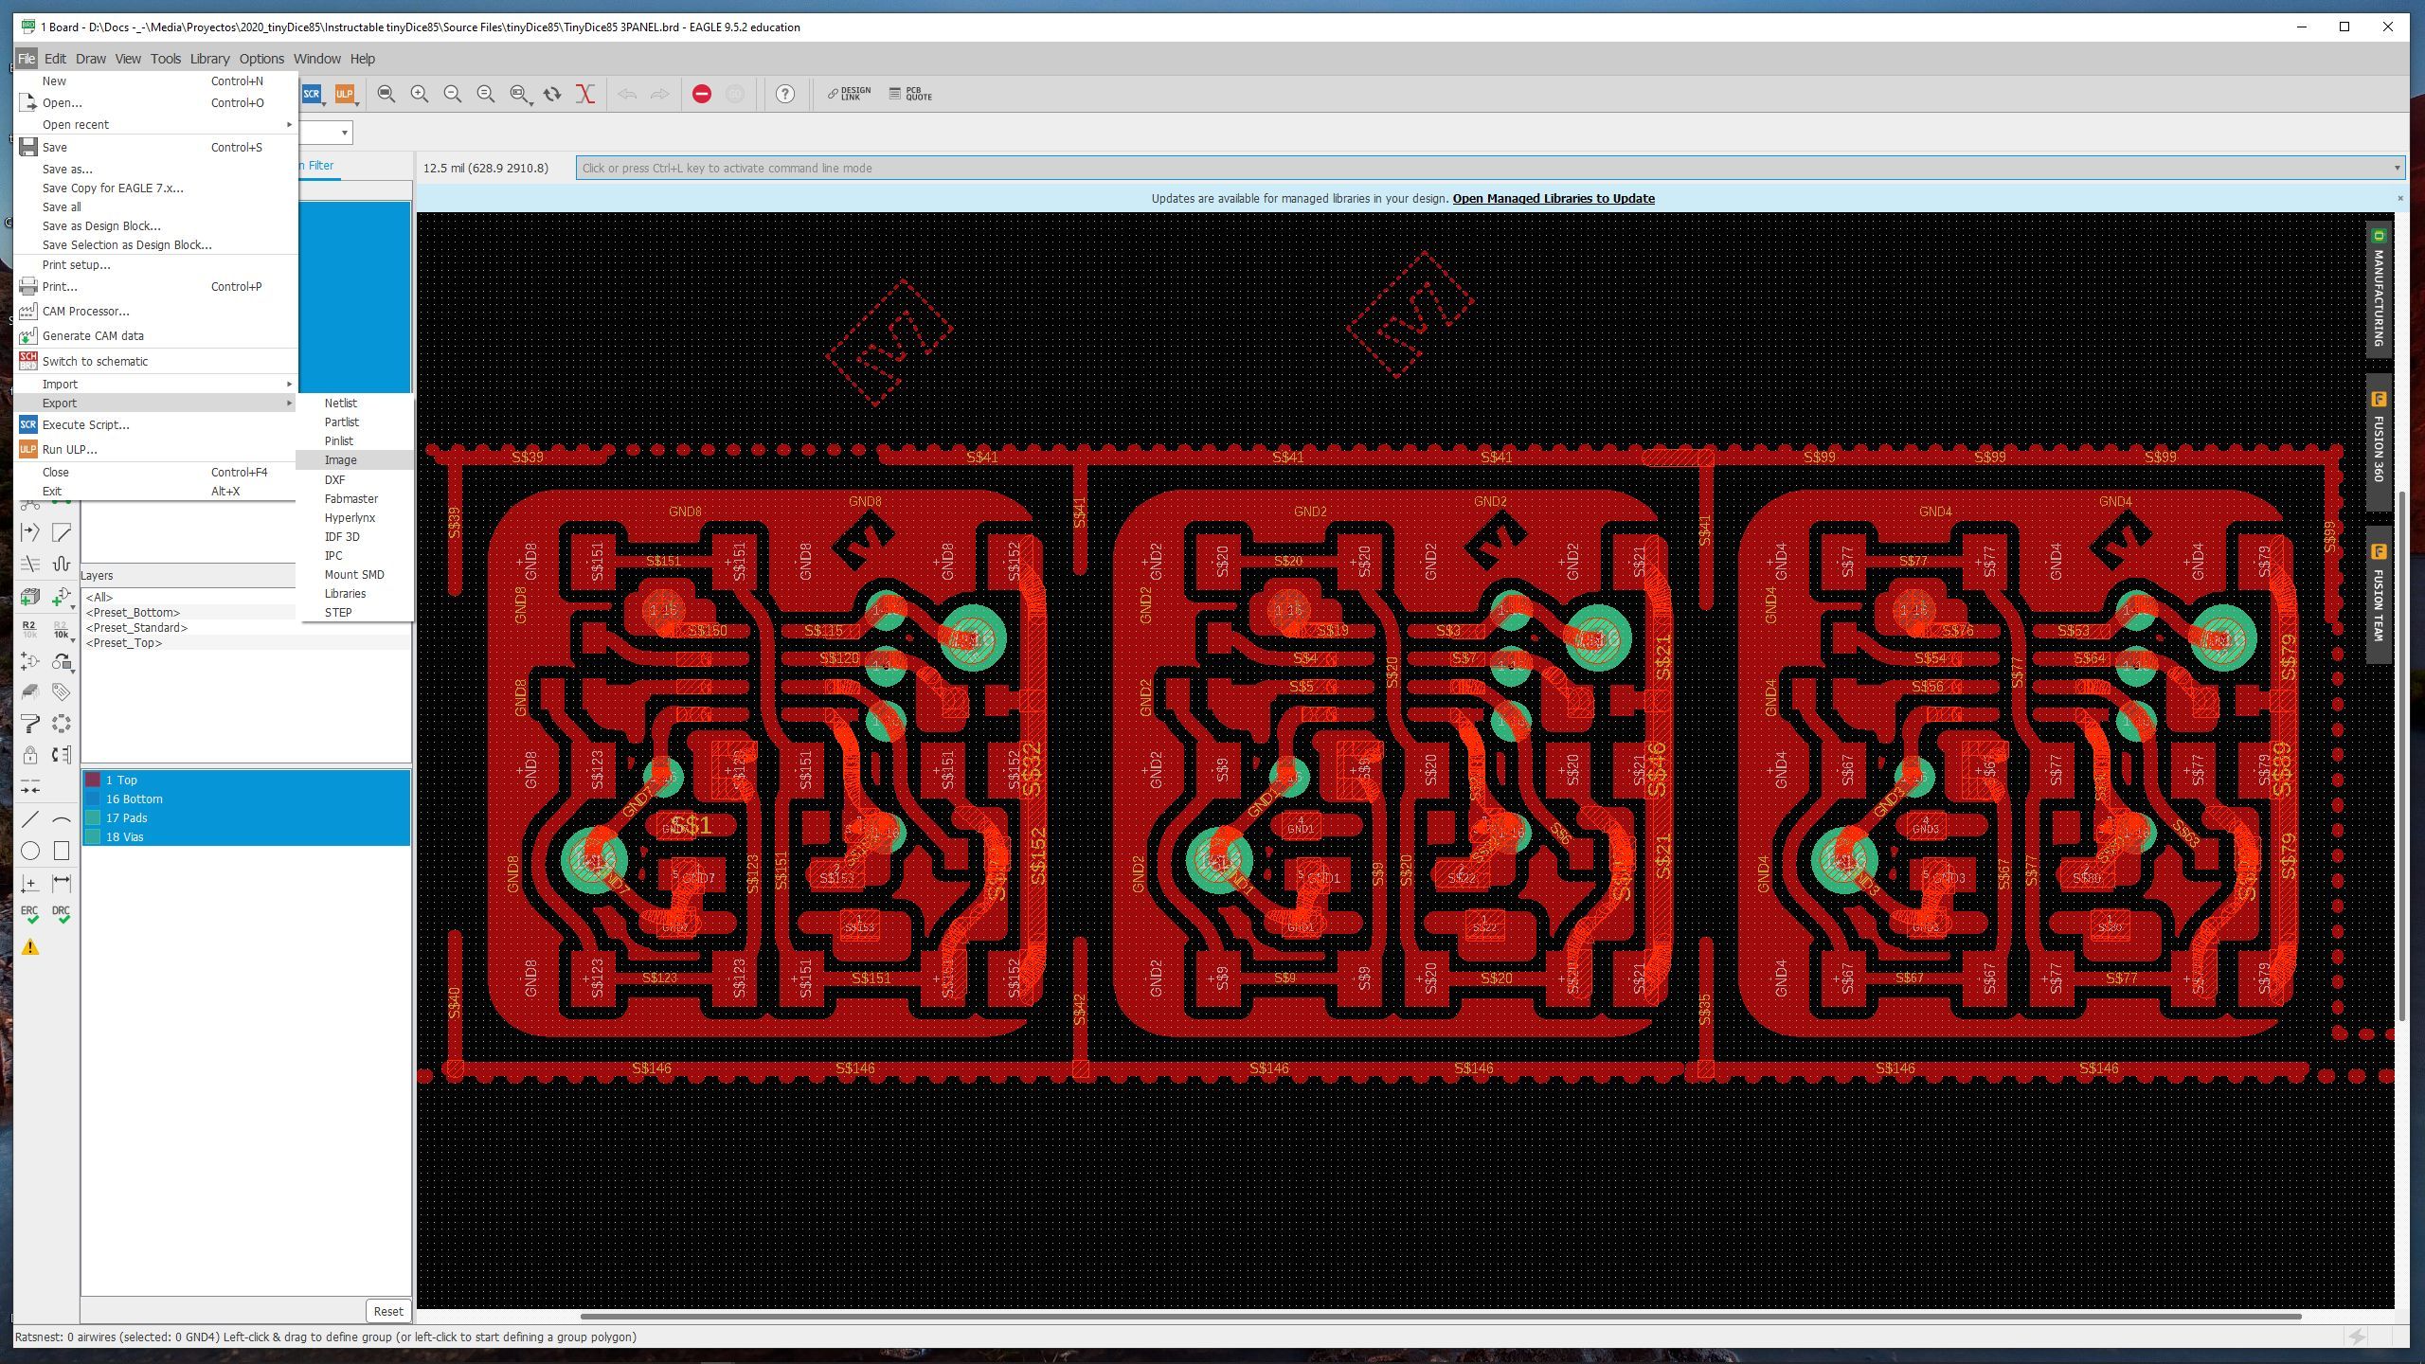The image size is (2425, 1364).
Task: Select the Circle drawing tool
Action: point(30,851)
